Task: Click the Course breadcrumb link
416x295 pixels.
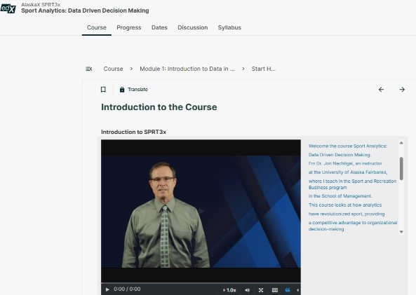Action: point(113,69)
